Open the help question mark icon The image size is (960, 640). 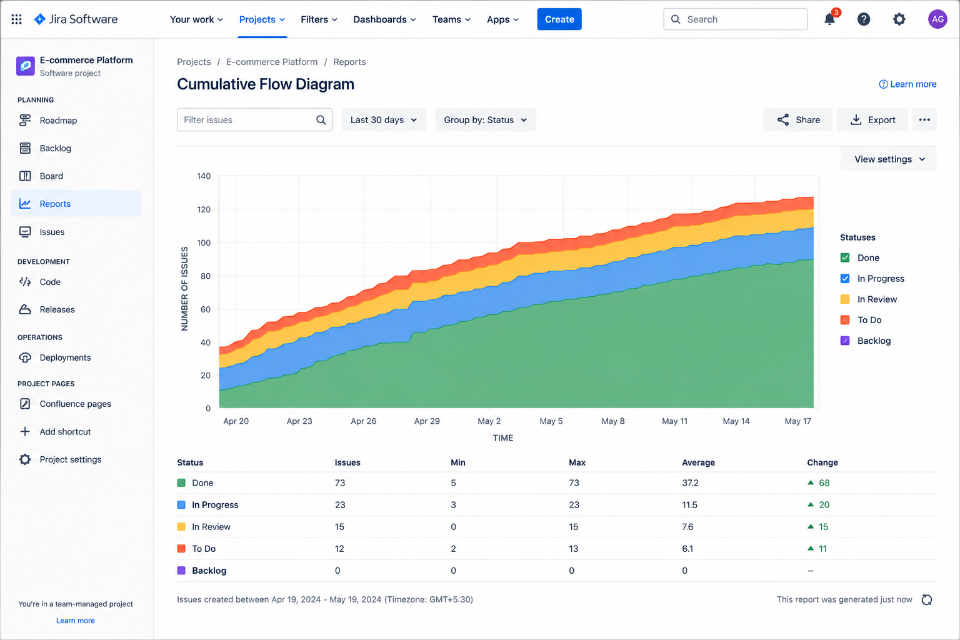click(x=864, y=19)
